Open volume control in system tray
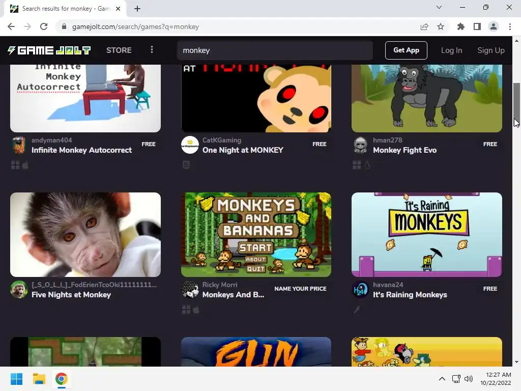Viewport: 521px width, 391px height. pyautogui.click(x=469, y=379)
